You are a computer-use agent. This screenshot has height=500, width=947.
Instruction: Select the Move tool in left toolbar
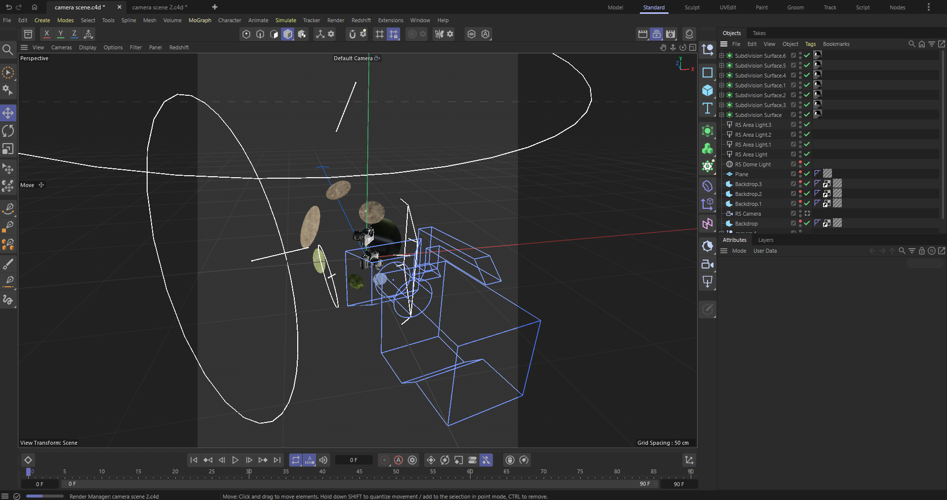click(x=8, y=113)
